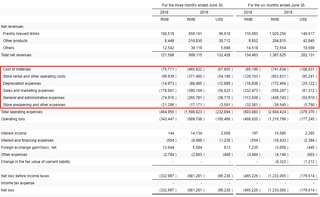Select total net revenues value 1,387,625
320x197 pixels.
coord(277,55)
